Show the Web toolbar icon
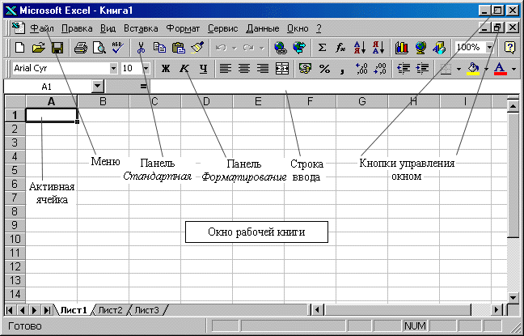 pos(299,48)
